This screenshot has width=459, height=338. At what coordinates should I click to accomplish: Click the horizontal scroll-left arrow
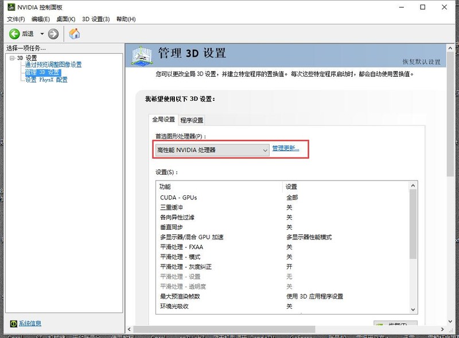pos(130,329)
